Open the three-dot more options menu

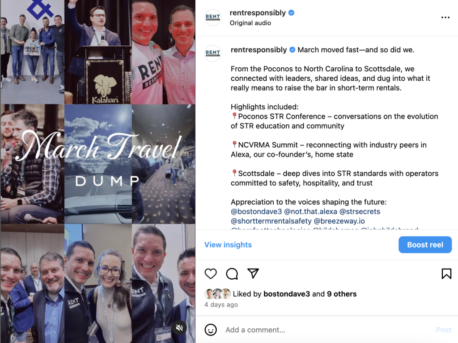[445, 17]
